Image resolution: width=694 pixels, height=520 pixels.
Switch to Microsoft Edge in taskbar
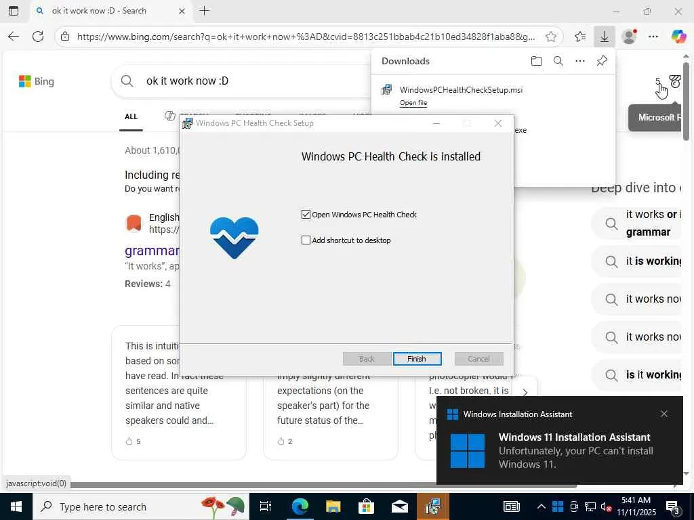pos(300,506)
